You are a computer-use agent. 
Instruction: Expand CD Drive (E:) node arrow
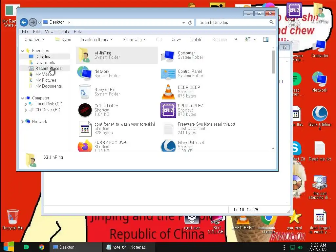point(26,110)
